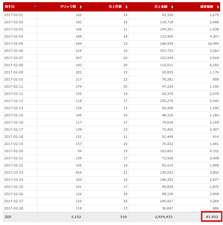The height and width of the screenshot is (225, 223).
Task: Select the 2017-02-01 date cell
Action: click(x=14, y=15)
